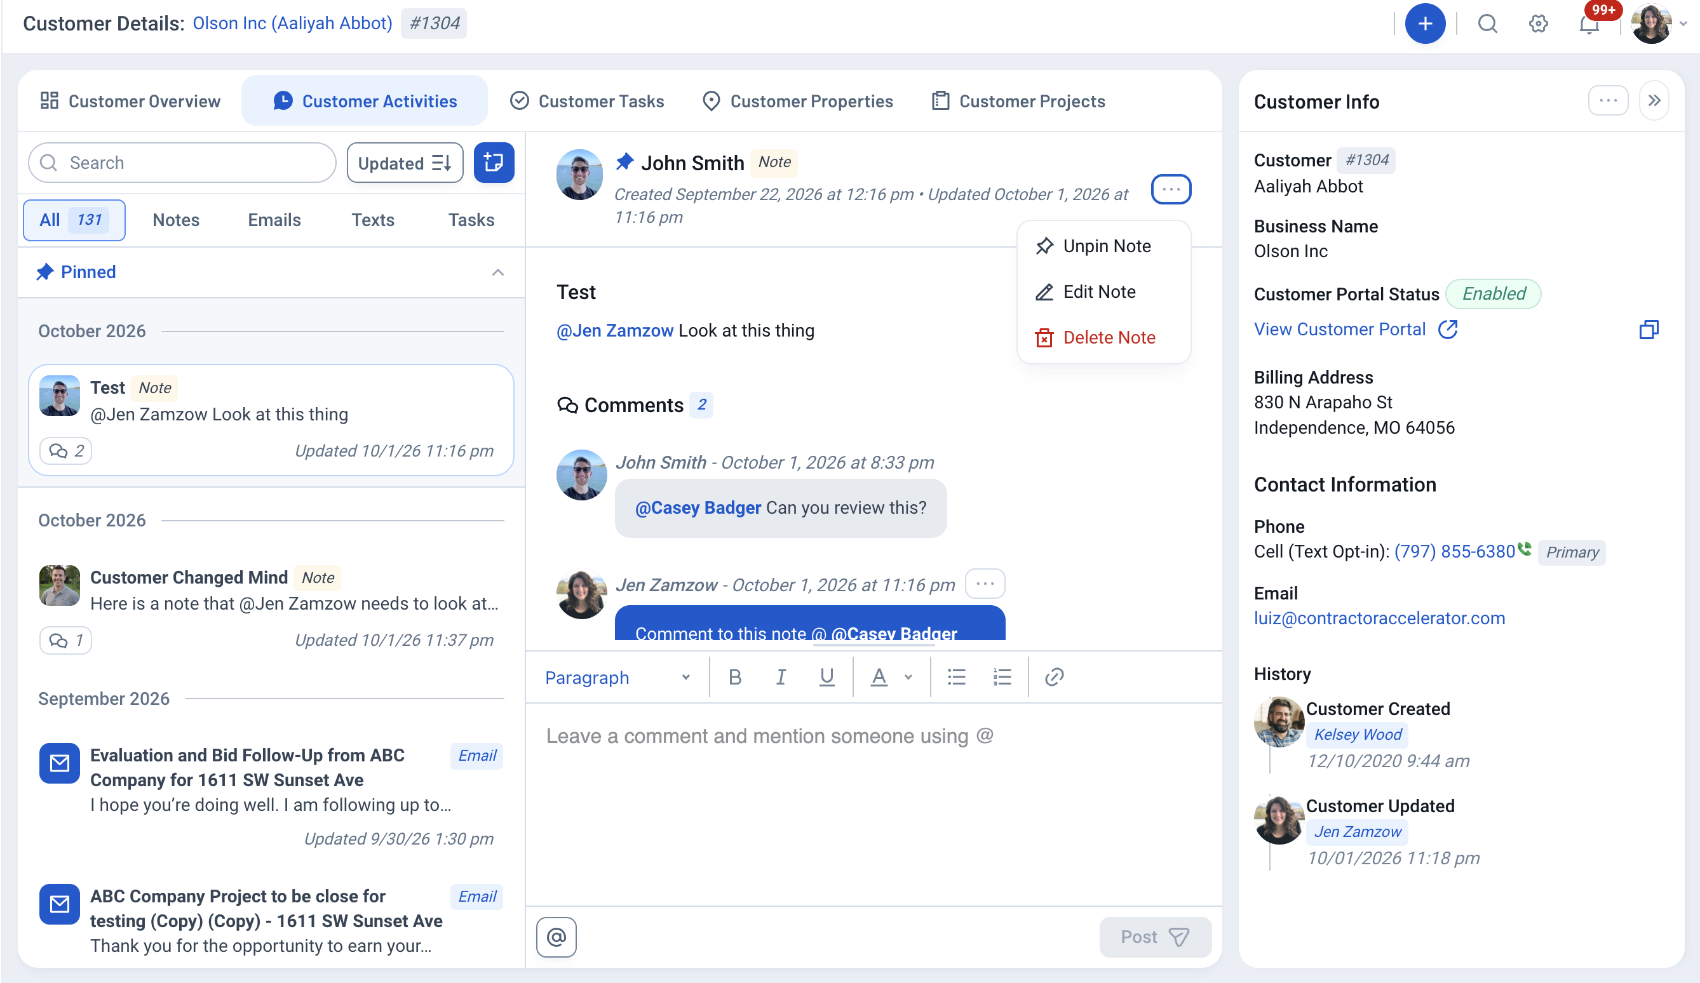Click the @ mention button below editor
The height and width of the screenshot is (983, 1700).
point(557,937)
